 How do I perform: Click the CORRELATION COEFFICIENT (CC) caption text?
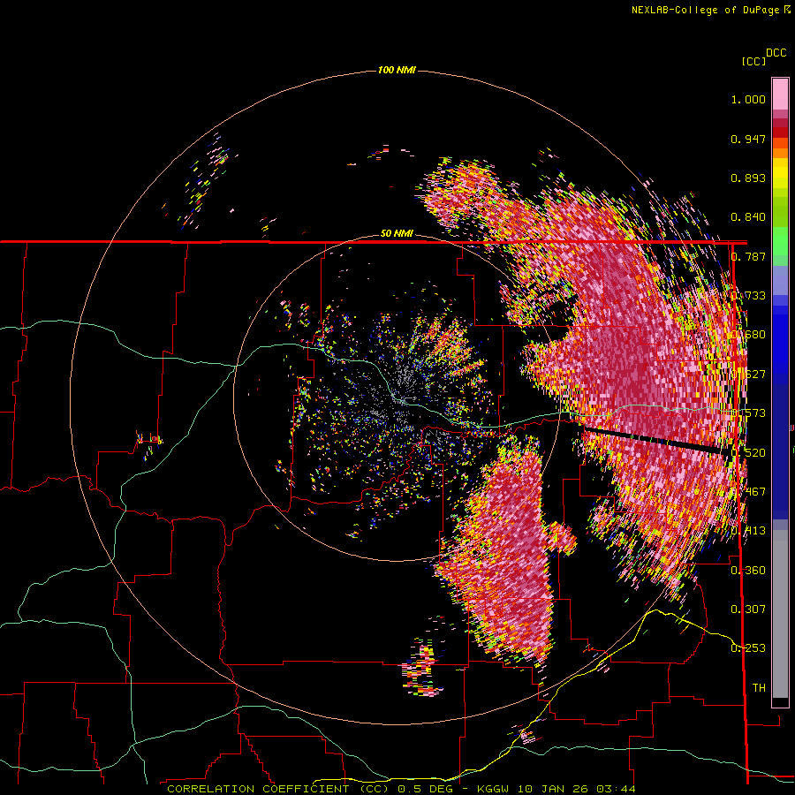[277, 789]
